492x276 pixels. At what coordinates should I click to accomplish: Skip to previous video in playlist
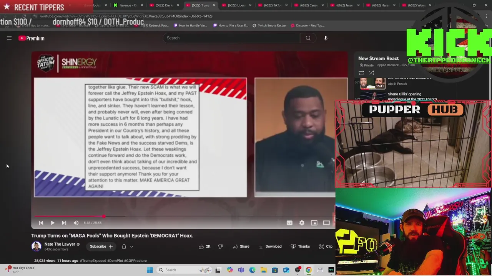41,223
